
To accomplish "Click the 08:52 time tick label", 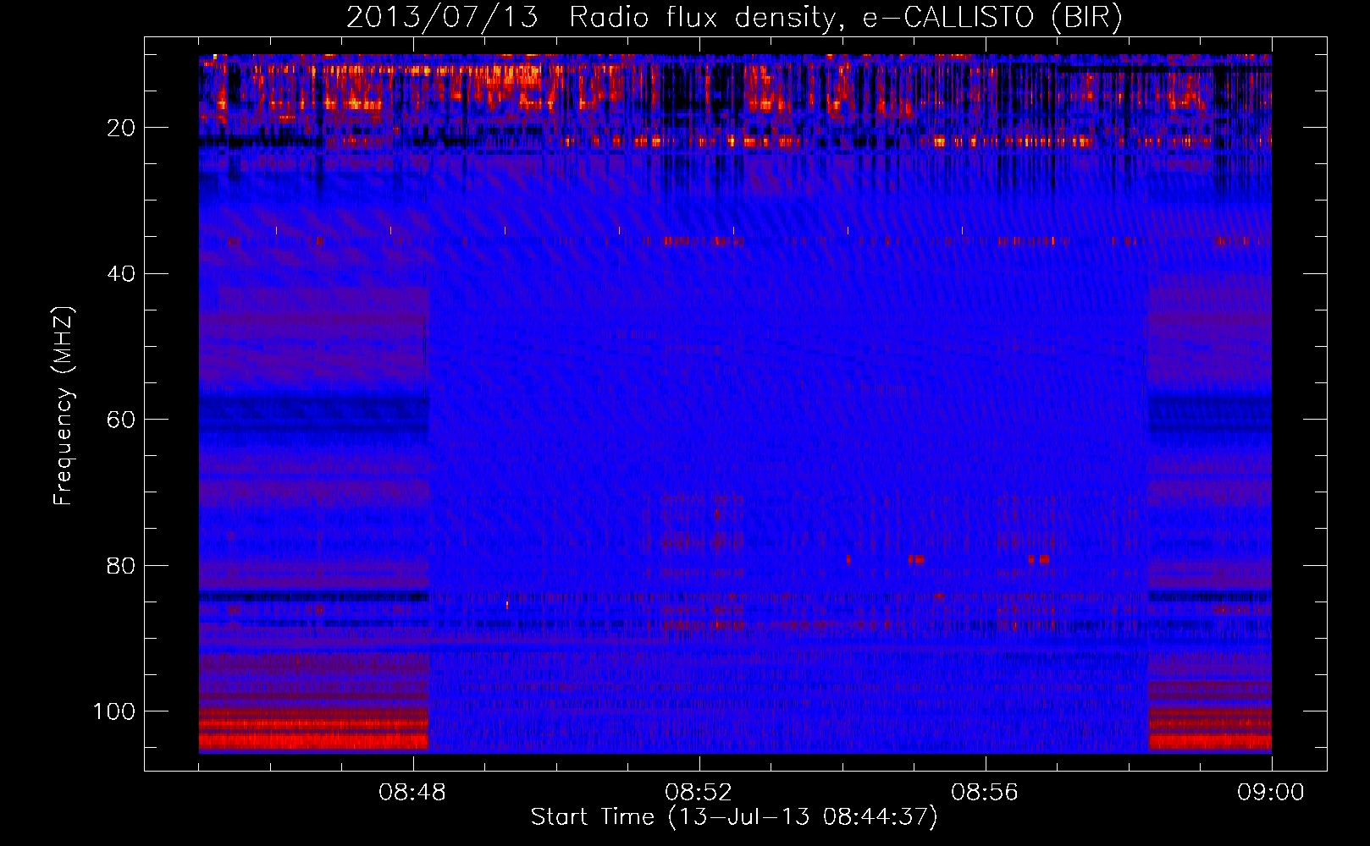I will coord(699,793).
